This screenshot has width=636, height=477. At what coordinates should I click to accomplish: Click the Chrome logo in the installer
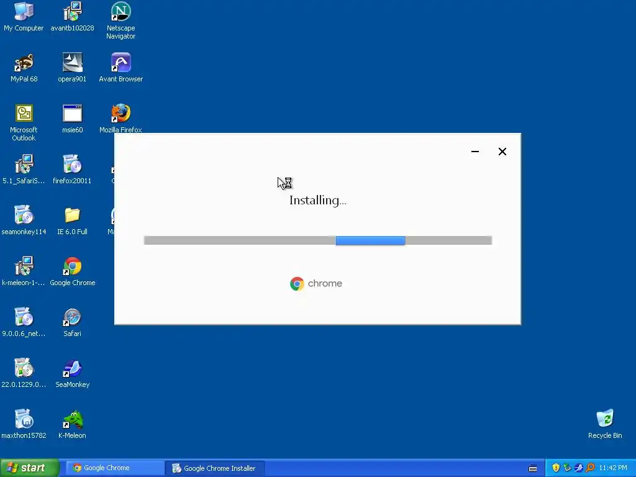(316, 283)
